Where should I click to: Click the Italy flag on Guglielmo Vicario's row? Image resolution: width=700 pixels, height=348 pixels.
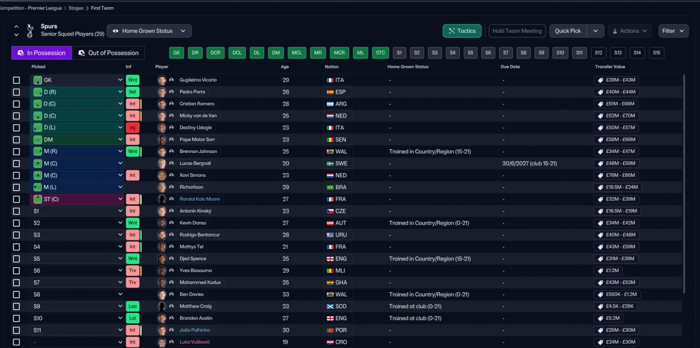point(330,80)
